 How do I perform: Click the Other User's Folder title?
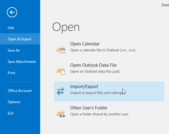click(89, 108)
